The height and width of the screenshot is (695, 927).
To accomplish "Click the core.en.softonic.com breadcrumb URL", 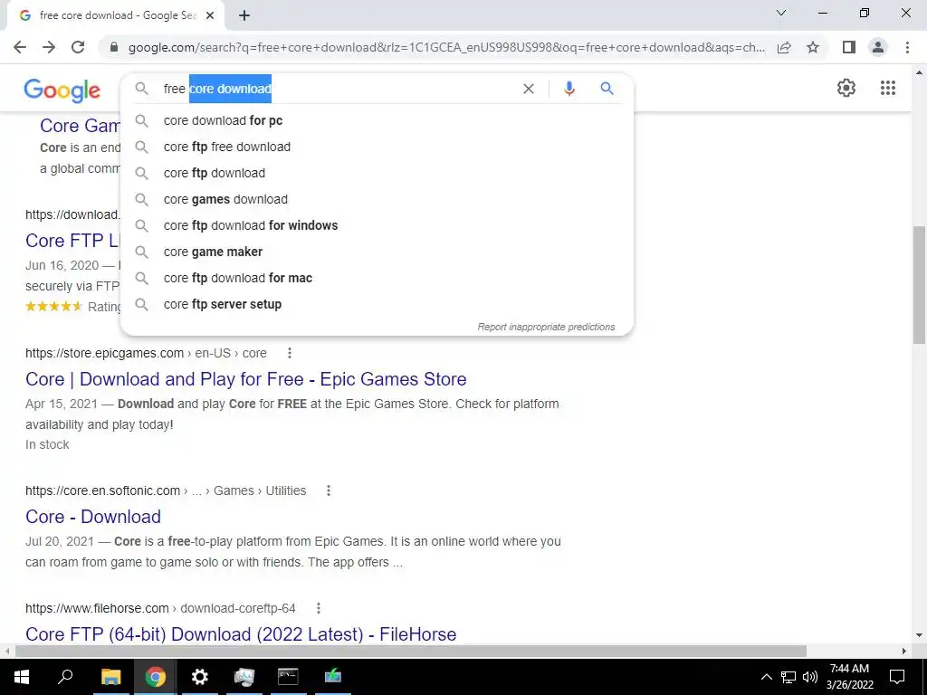I will [166, 490].
